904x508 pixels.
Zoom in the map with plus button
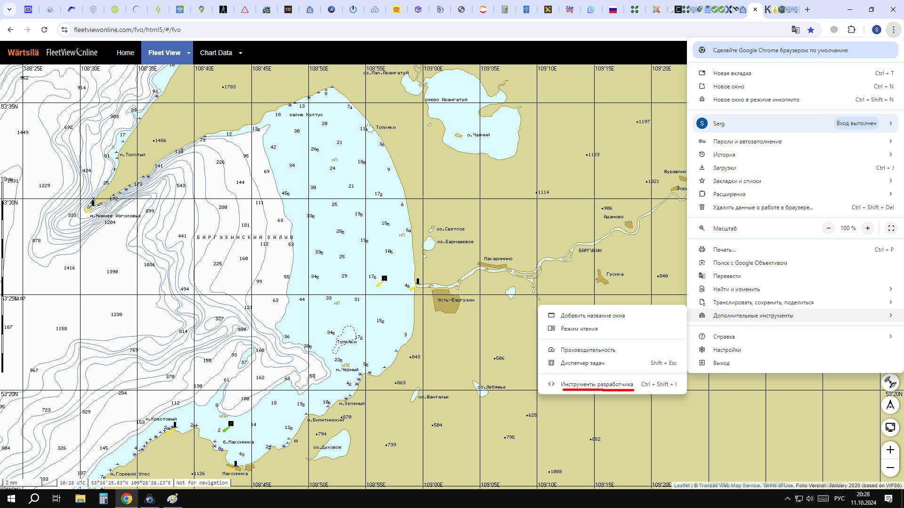coord(890,450)
